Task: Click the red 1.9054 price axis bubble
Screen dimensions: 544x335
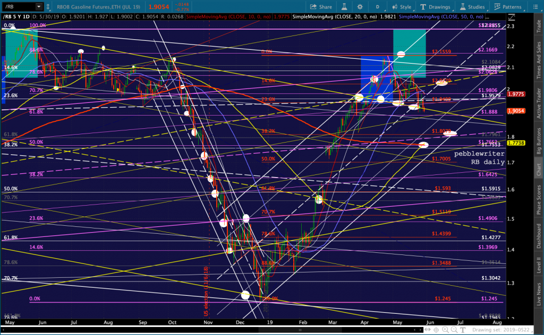Action: (515, 111)
